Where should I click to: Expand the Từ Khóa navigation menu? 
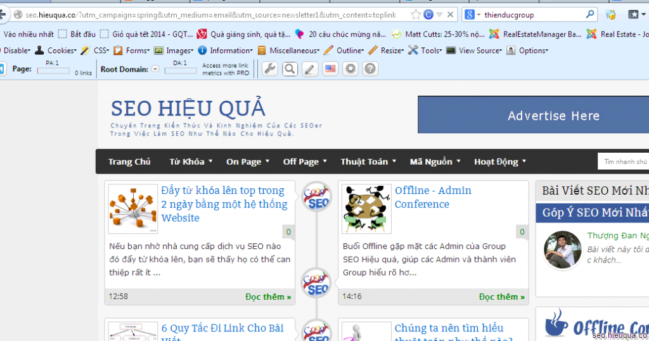pos(191,162)
